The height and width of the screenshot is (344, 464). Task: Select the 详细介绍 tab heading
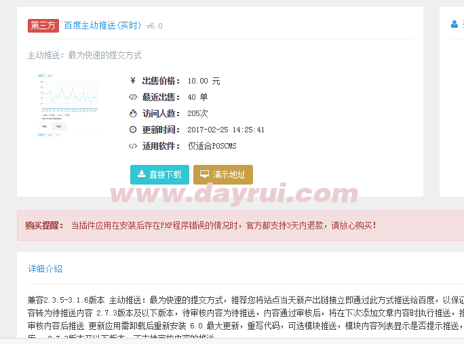45,269
